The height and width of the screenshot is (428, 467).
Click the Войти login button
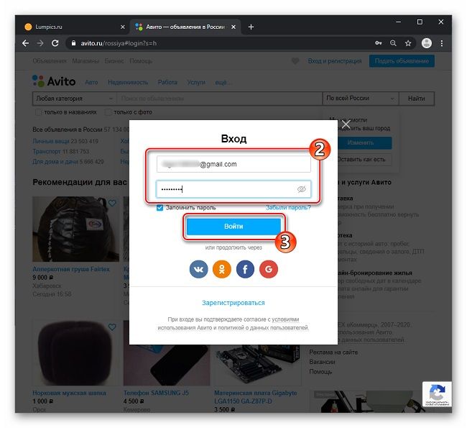tap(233, 227)
